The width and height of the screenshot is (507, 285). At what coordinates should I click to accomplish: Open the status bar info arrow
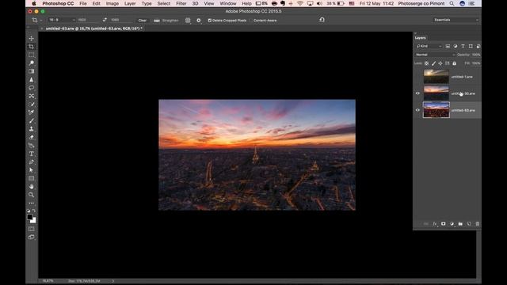[x=112, y=281]
